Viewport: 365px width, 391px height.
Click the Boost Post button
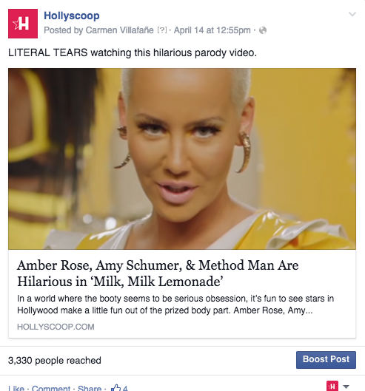click(326, 360)
